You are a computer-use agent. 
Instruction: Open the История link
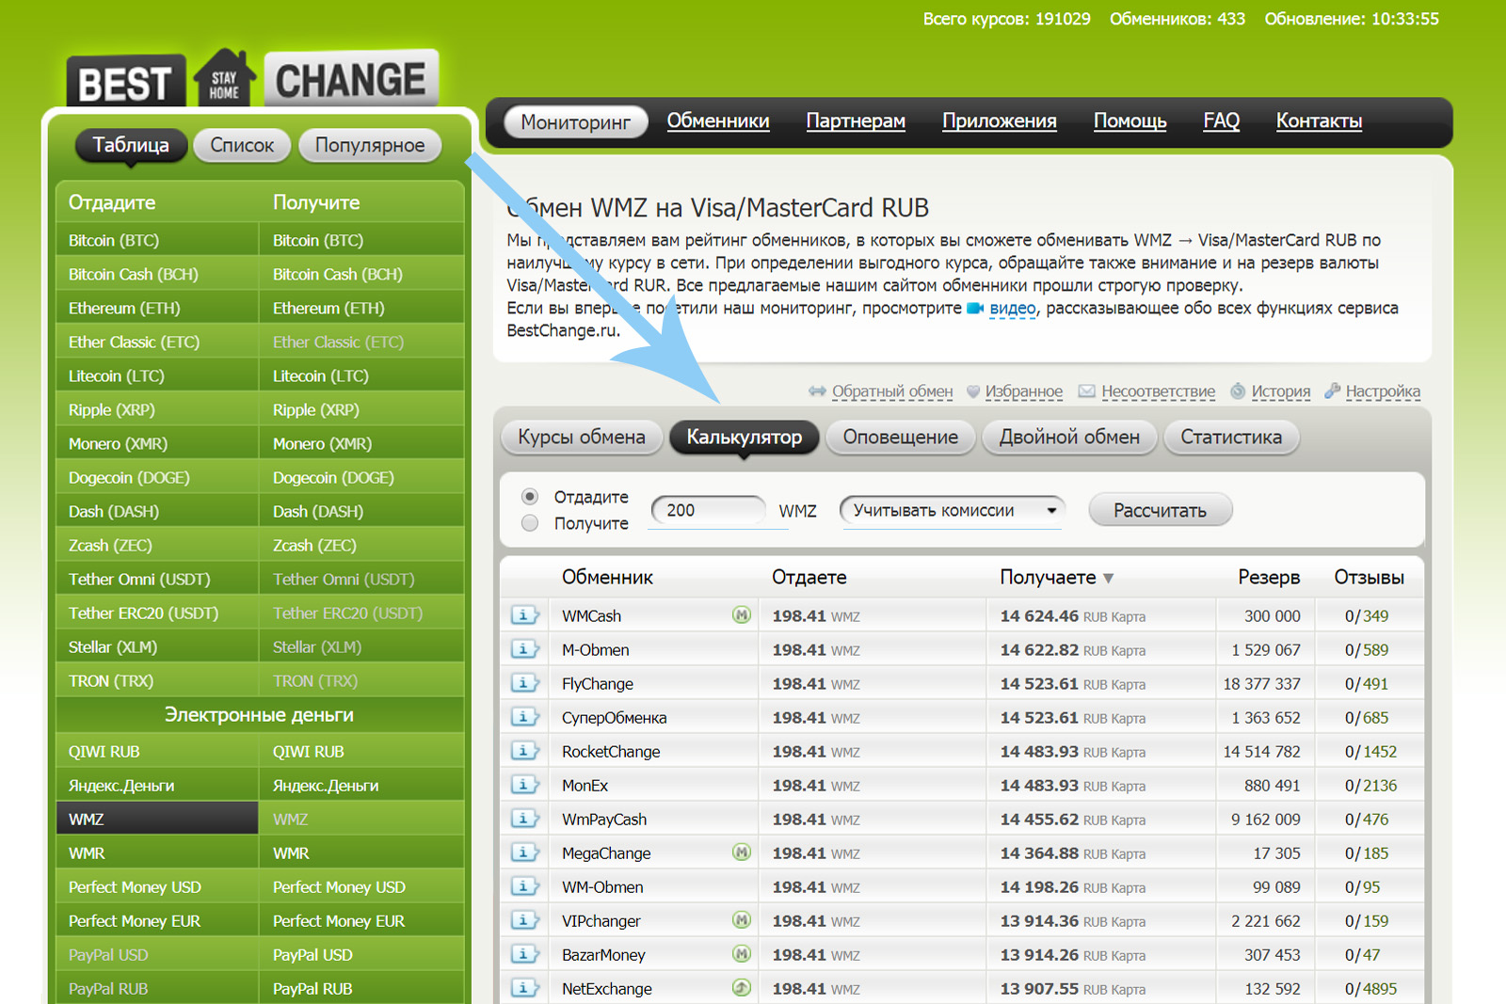[x=1280, y=390]
